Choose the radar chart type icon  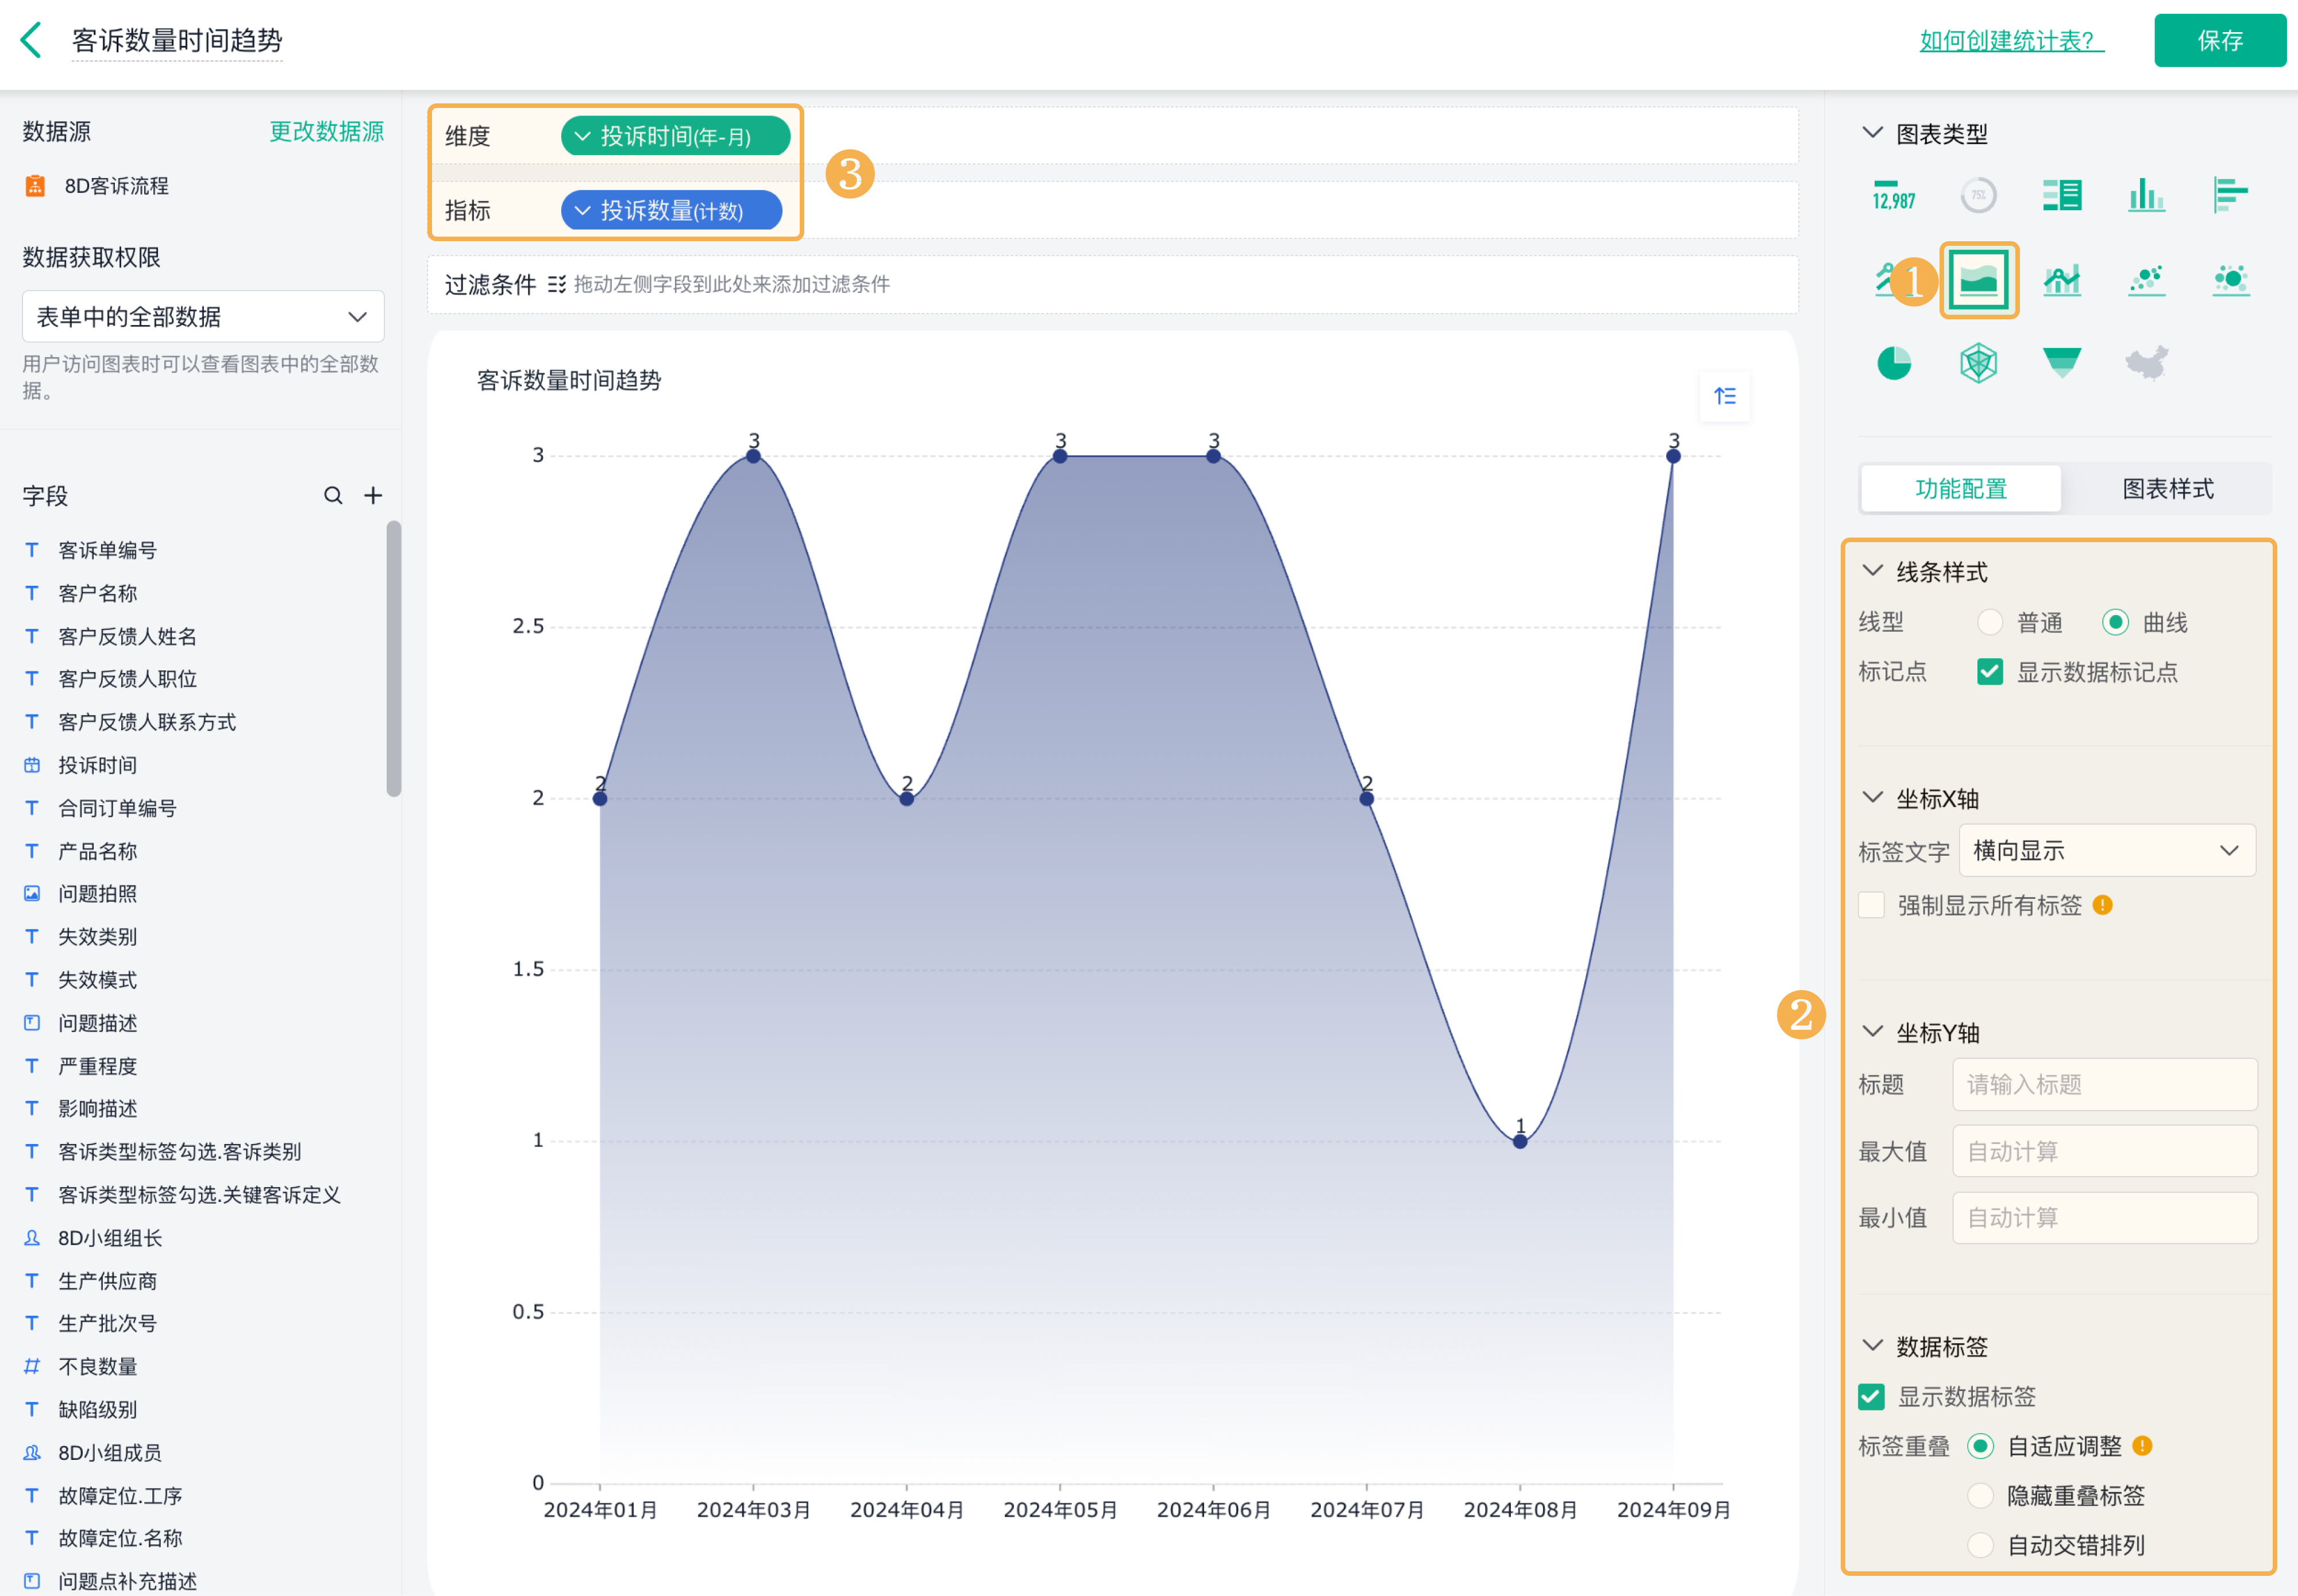pos(1978,363)
